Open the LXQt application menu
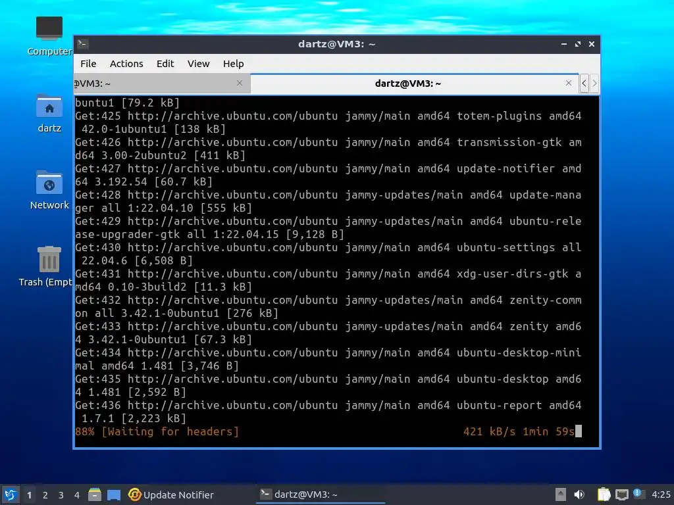 point(11,494)
